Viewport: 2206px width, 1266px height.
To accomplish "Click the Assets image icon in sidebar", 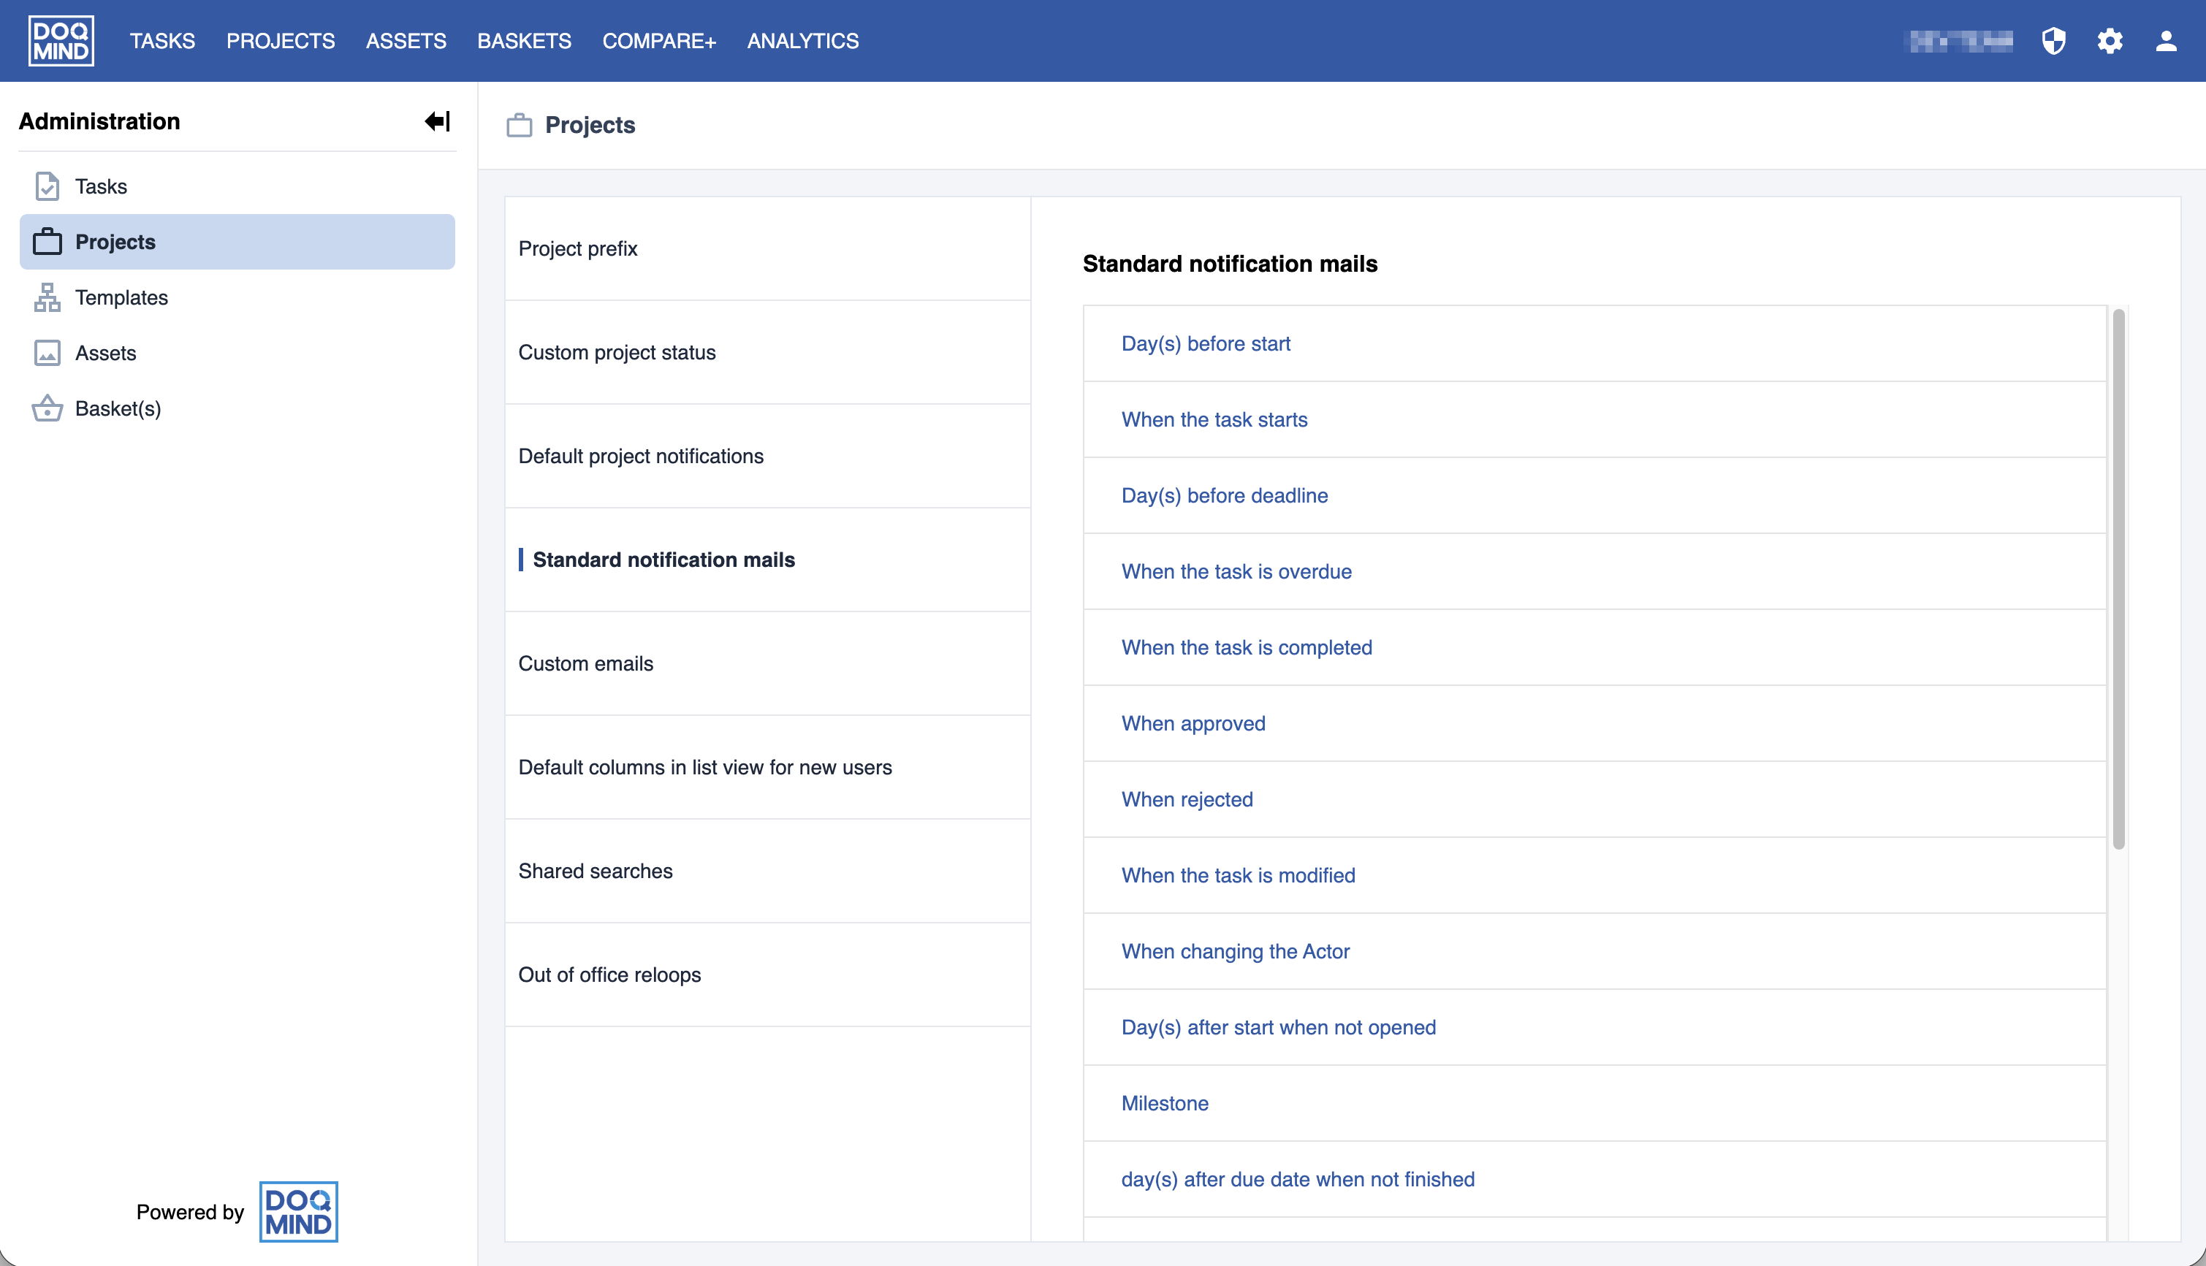I will click(47, 353).
